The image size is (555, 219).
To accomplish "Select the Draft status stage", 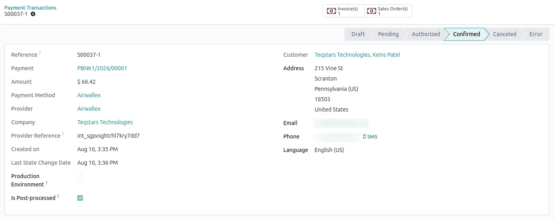I will (358, 34).
